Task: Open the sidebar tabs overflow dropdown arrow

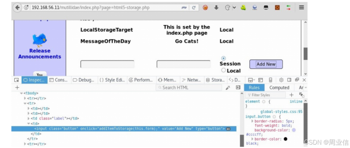Action: click(x=306, y=88)
